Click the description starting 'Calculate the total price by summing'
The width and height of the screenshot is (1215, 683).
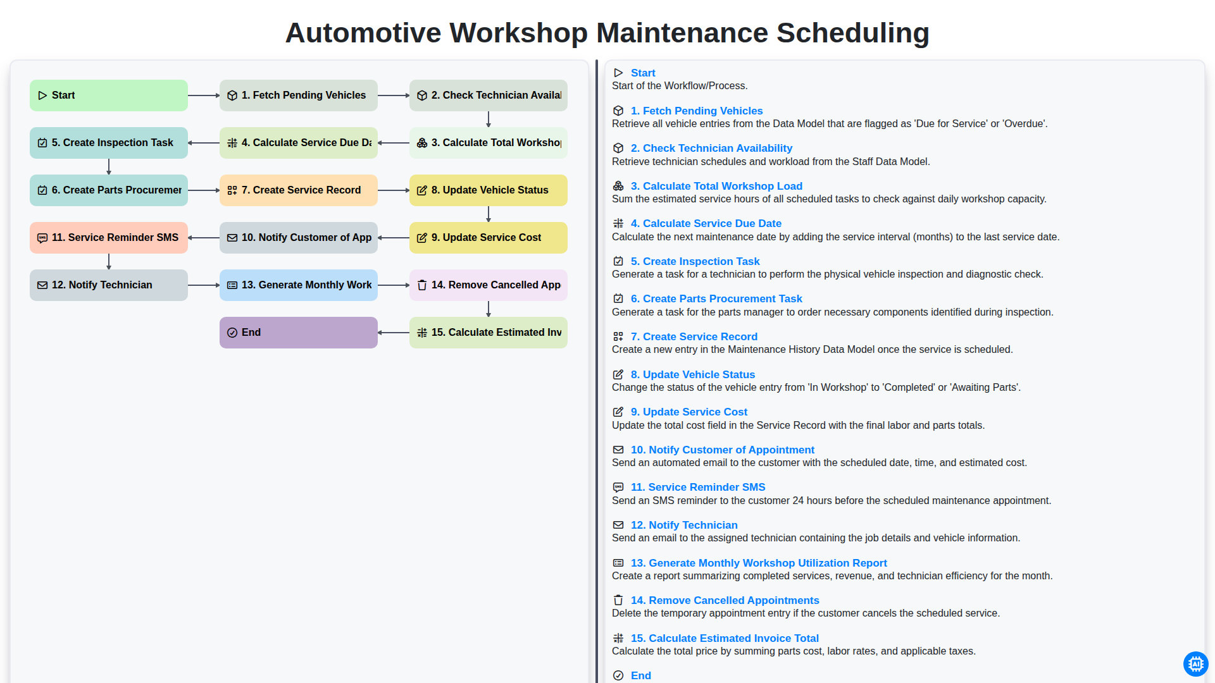click(794, 651)
